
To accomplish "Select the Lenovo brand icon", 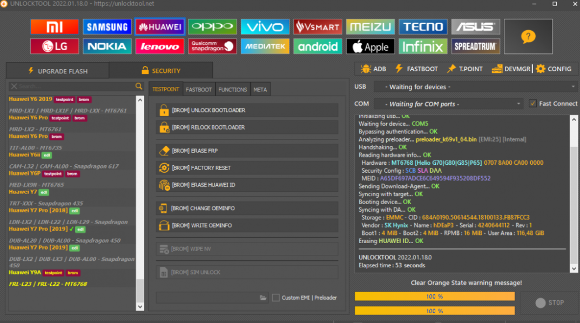I will 160,46.
